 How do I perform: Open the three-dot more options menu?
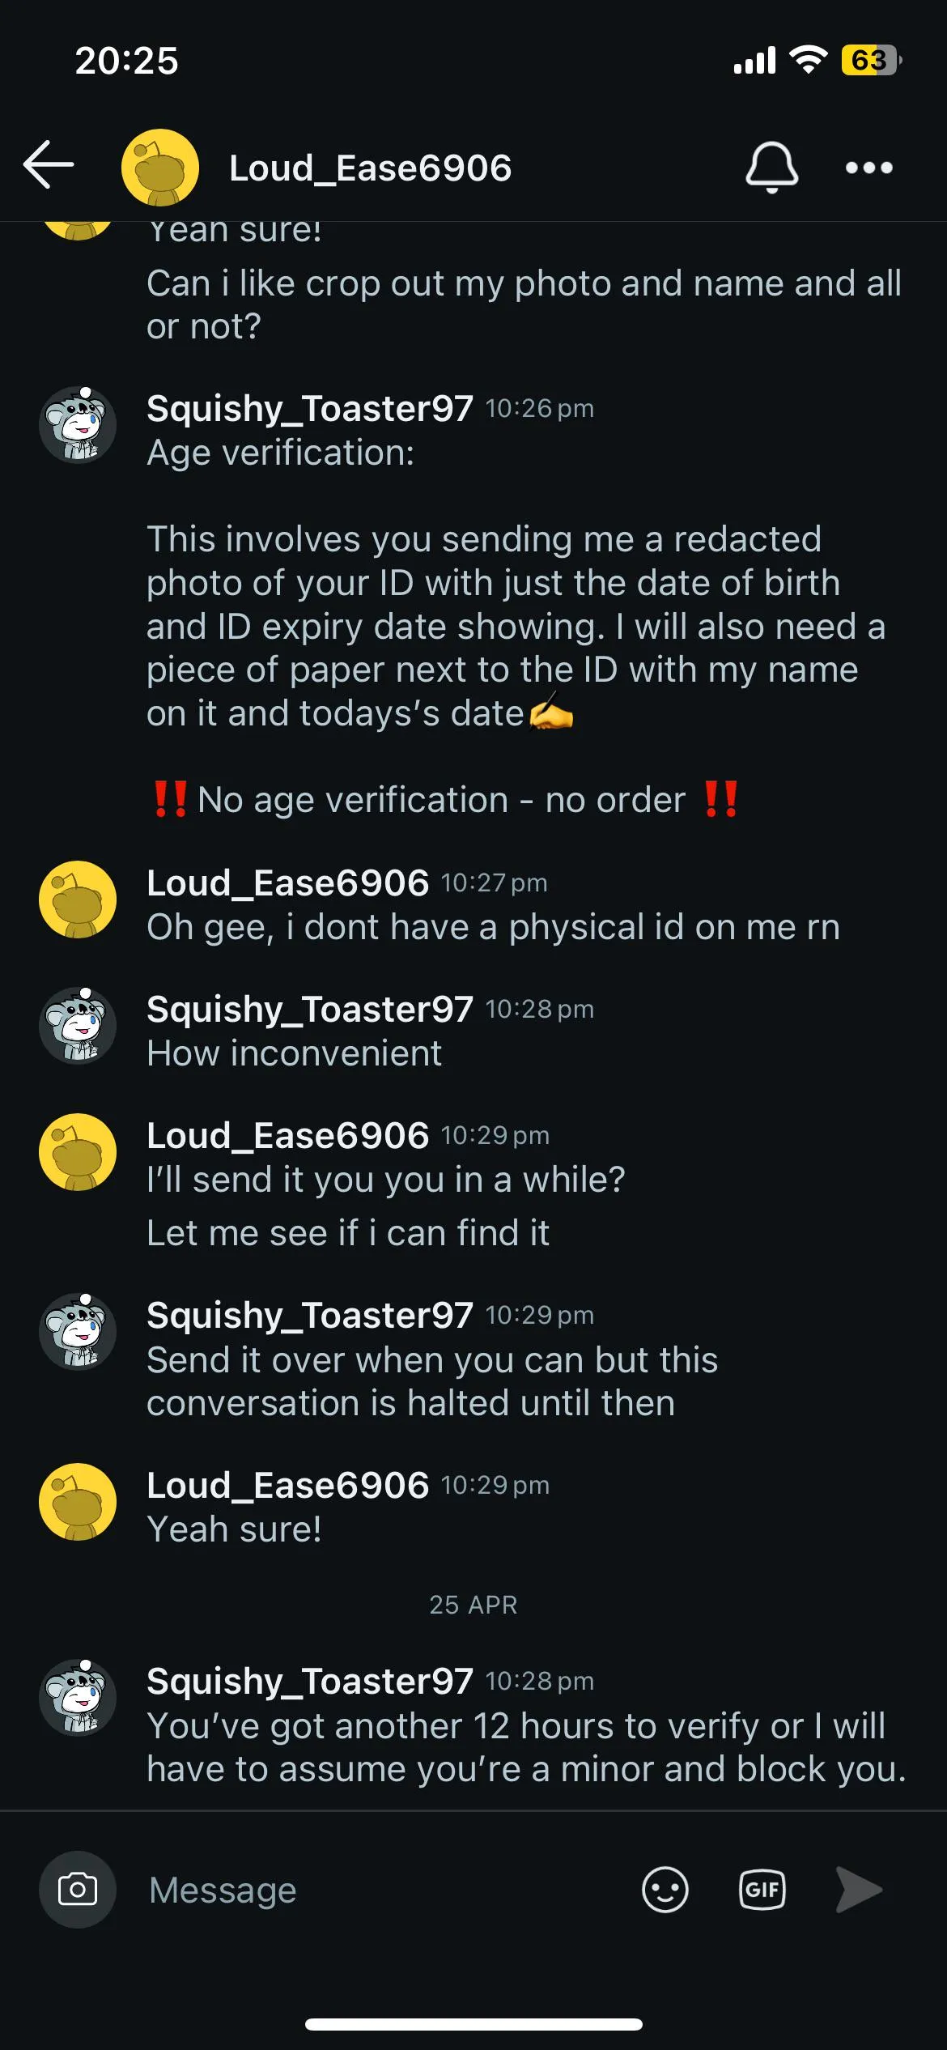(868, 168)
